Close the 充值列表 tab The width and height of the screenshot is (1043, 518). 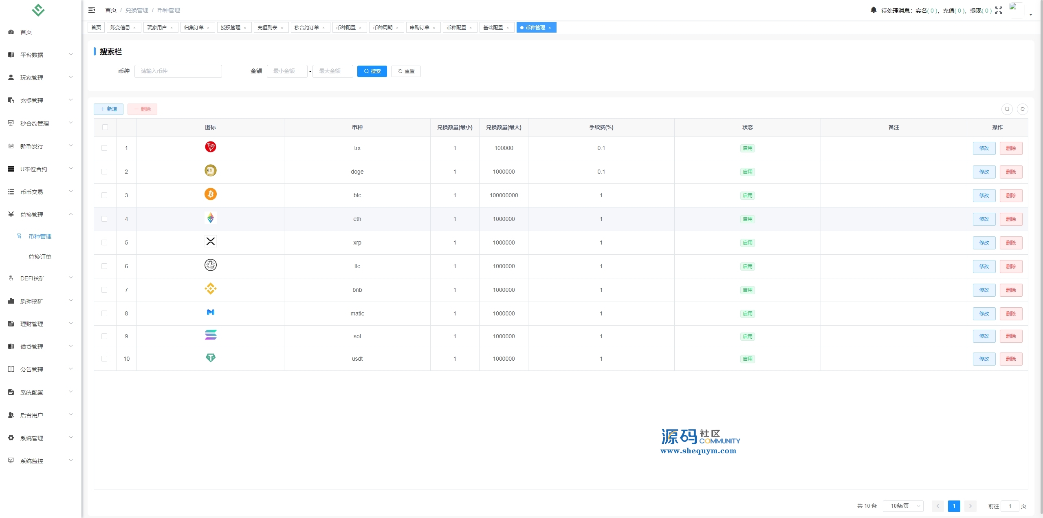coord(282,28)
